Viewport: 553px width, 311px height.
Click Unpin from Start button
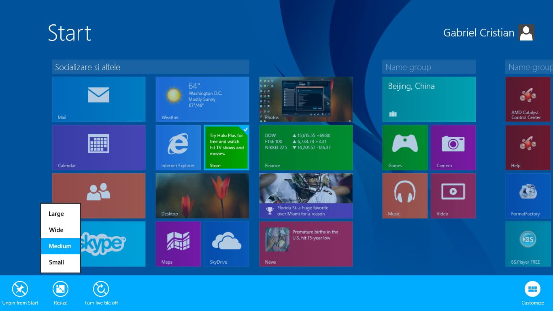coord(20,293)
